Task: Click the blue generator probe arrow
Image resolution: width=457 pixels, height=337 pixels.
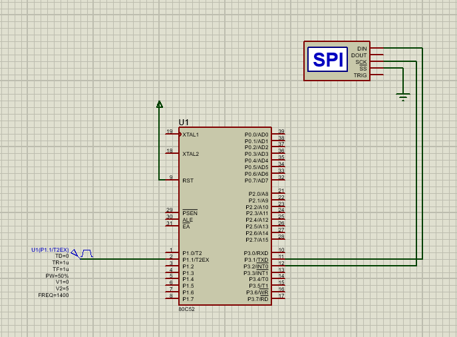Action: click(75, 253)
